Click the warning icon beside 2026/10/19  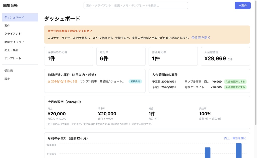click(49, 81)
